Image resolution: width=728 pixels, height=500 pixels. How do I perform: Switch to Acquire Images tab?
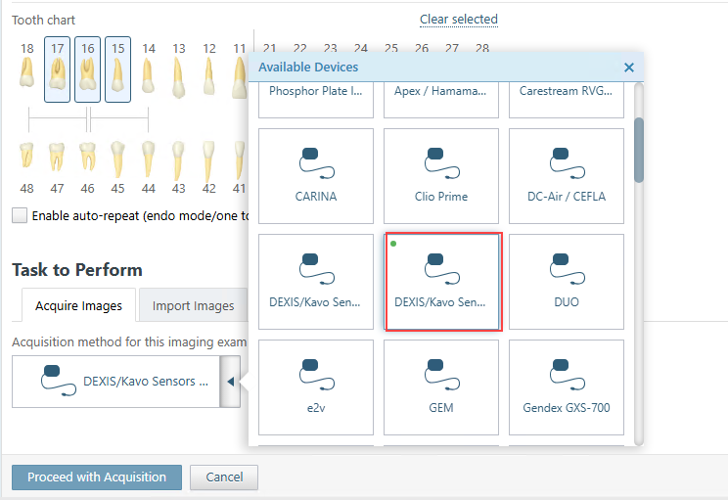pyautogui.click(x=78, y=305)
